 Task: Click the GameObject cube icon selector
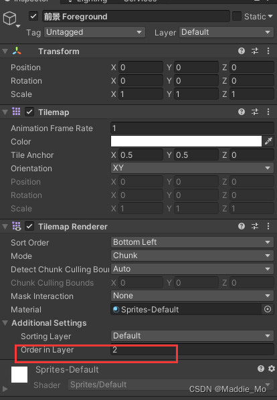tap(10, 19)
